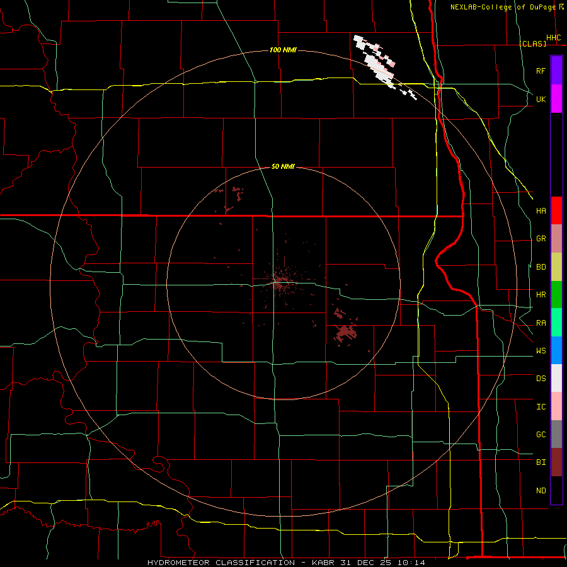
Task: Click the WS legend label
Action: (x=541, y=351)
